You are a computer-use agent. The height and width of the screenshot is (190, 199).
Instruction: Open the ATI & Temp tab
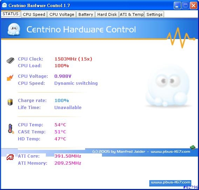132,14
